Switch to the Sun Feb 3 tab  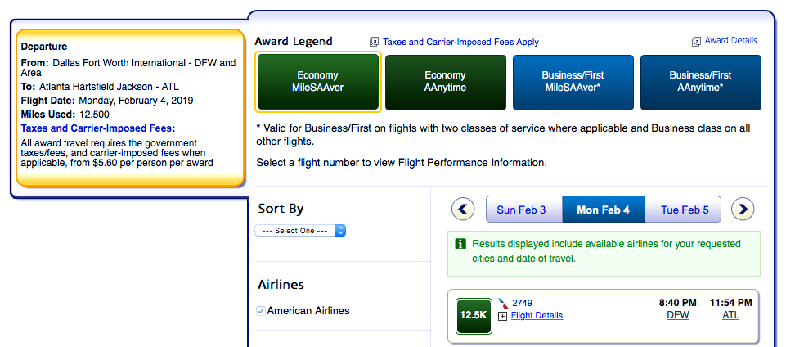coord(521,210)
